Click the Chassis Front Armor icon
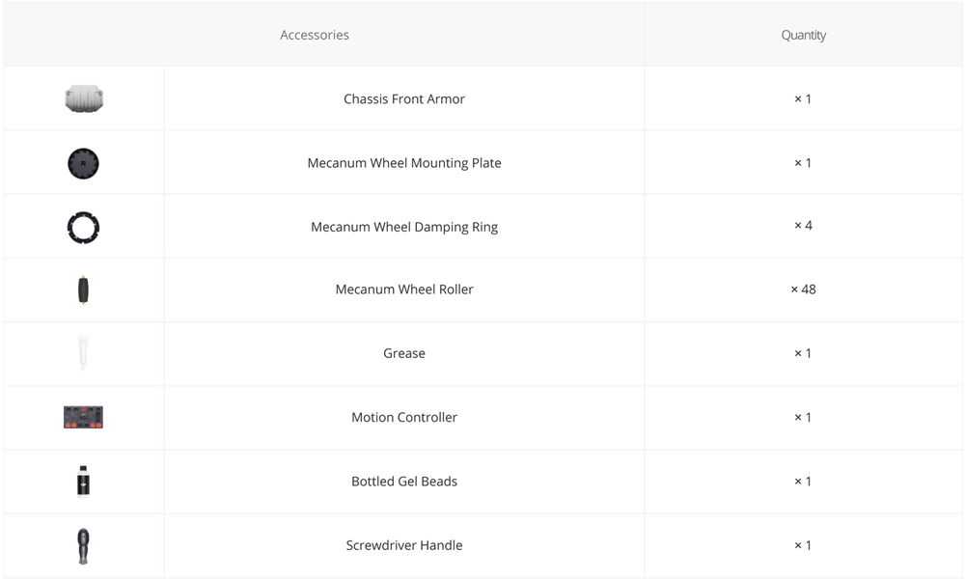The image size is (965, 579). tap(84, 98)
